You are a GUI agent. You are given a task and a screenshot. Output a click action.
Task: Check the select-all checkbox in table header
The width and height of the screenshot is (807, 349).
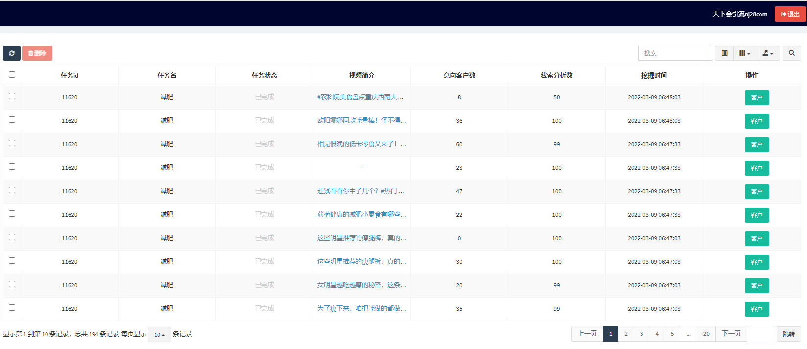coord(12,75)
